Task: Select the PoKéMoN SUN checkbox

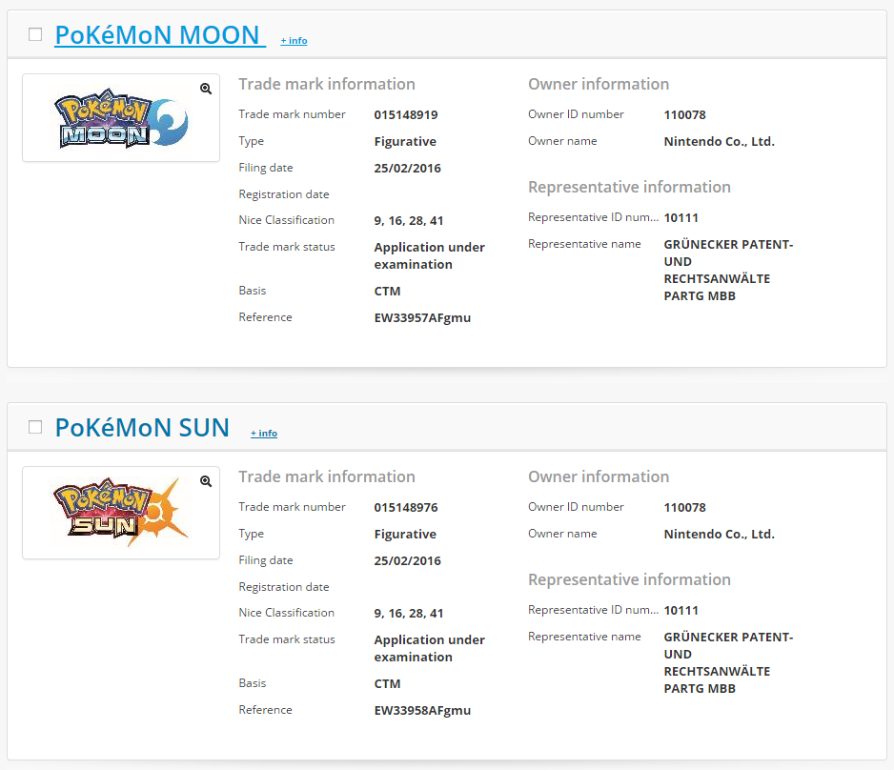Action: point(35,427)
